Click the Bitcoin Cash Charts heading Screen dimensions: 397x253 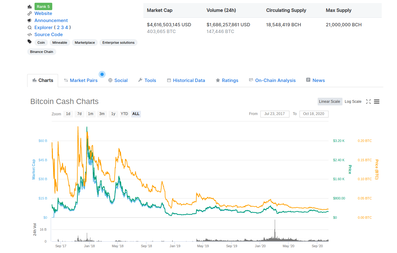64,102
